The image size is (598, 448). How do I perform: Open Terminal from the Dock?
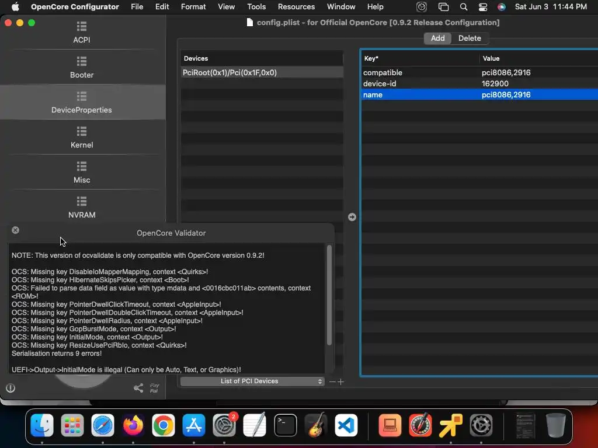(285, 425)
